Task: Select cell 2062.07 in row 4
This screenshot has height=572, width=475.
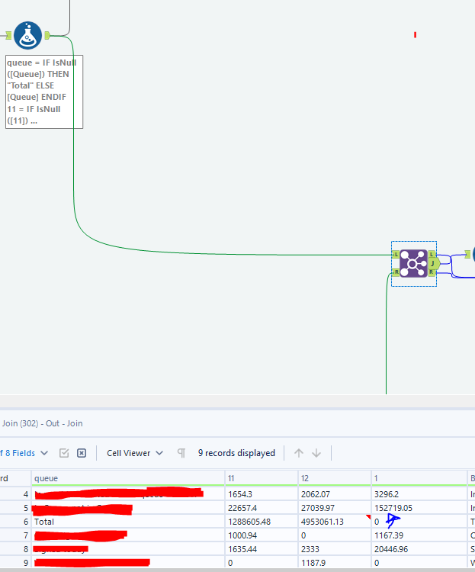Action: pos(335,494)
